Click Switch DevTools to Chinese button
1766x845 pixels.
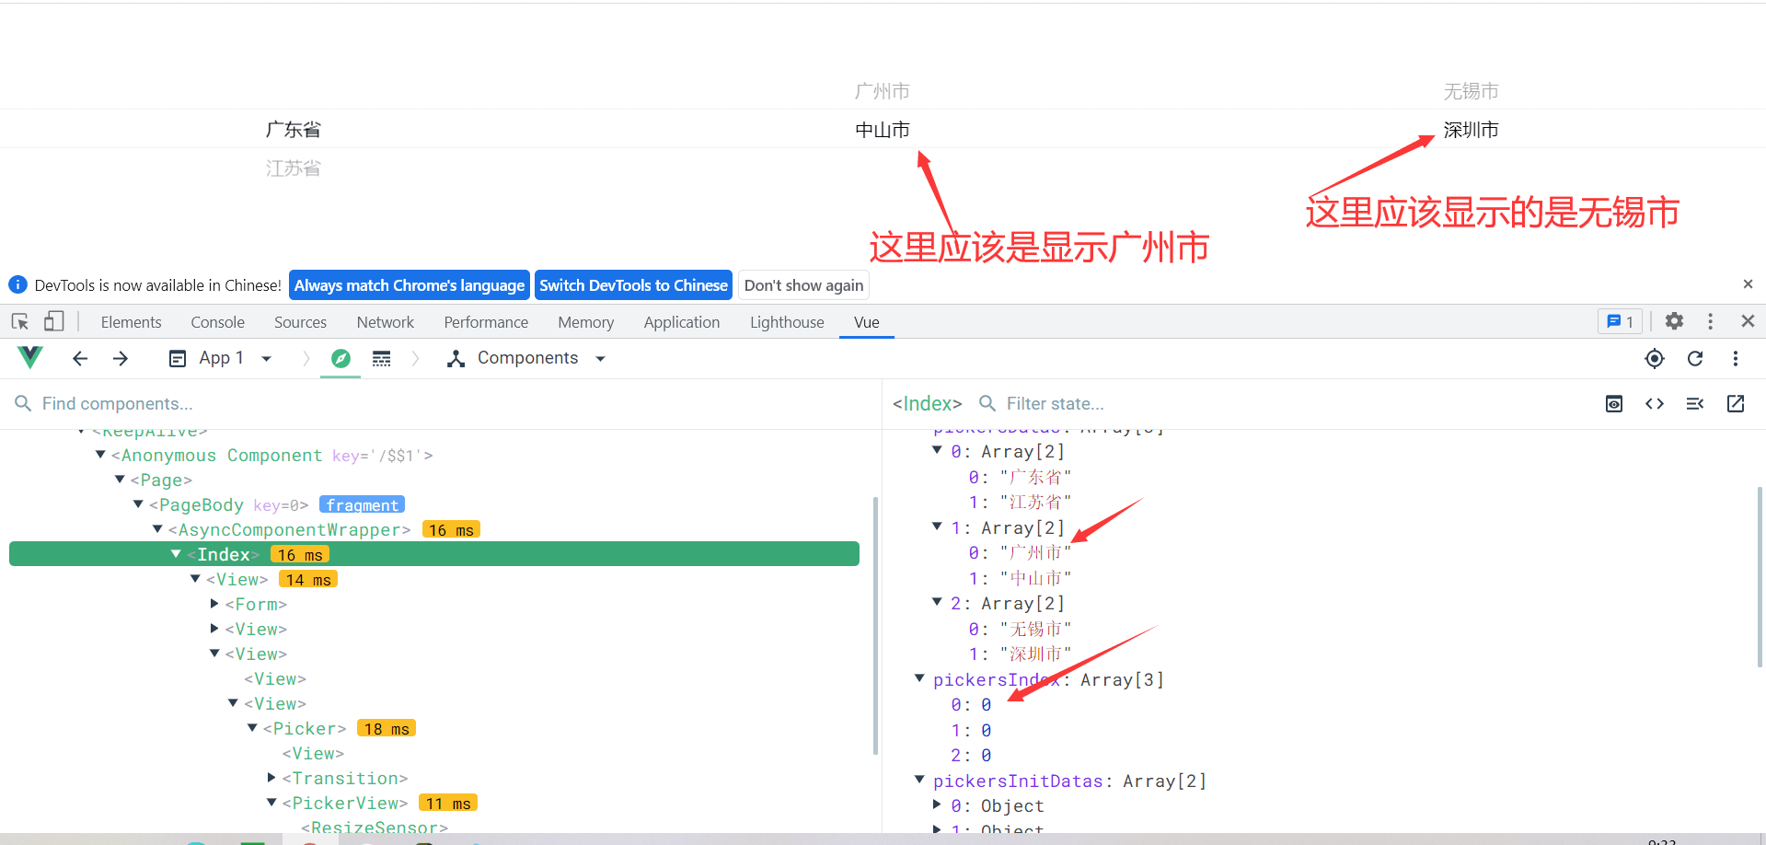click(633, 285)
